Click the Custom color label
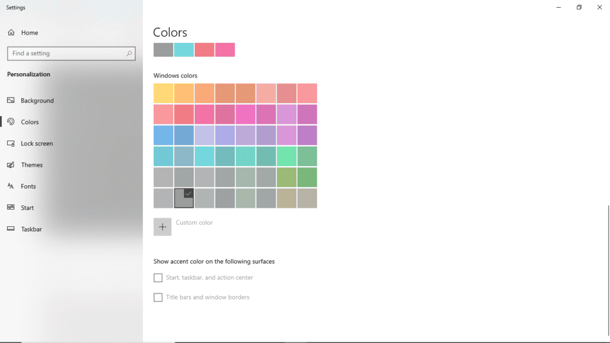 point(194,223)
